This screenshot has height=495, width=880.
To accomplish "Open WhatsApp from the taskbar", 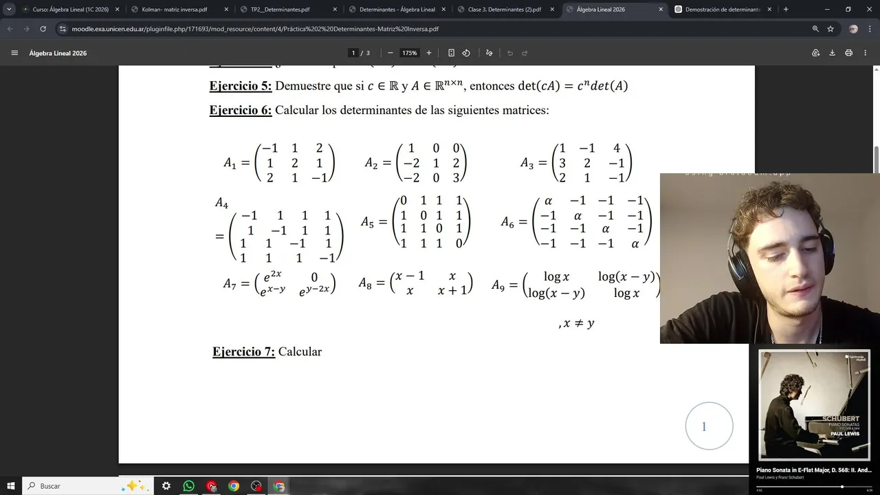I will (189, 486).
